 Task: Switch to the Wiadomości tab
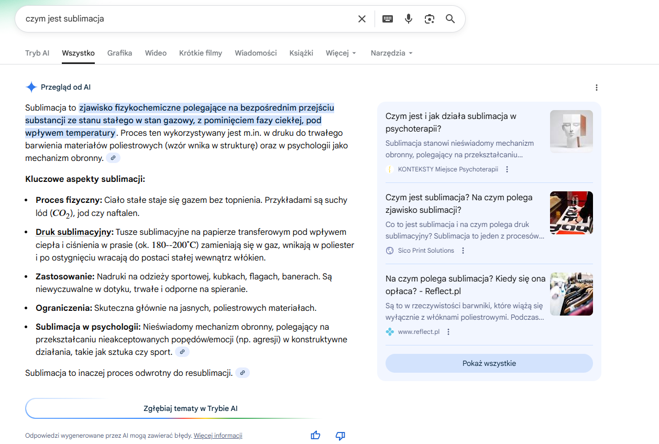coord(256,53)
